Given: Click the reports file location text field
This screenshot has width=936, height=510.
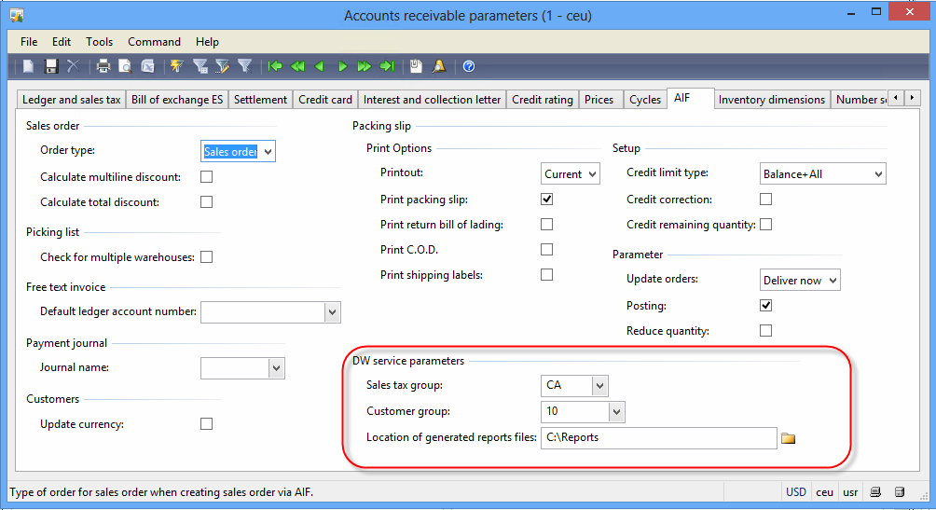Looking at the screenshot, I should [657, 437].
